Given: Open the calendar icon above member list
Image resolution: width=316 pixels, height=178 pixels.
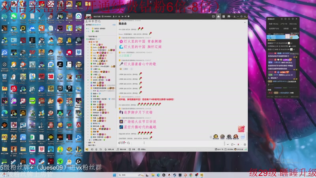Looking at the screenshot, I should (96, 21).
